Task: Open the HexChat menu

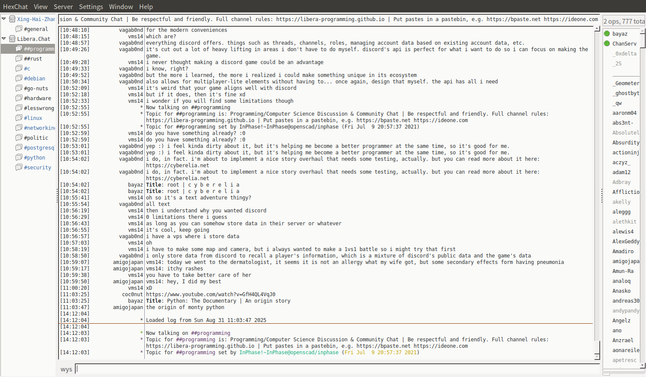Action: (15, 6)
